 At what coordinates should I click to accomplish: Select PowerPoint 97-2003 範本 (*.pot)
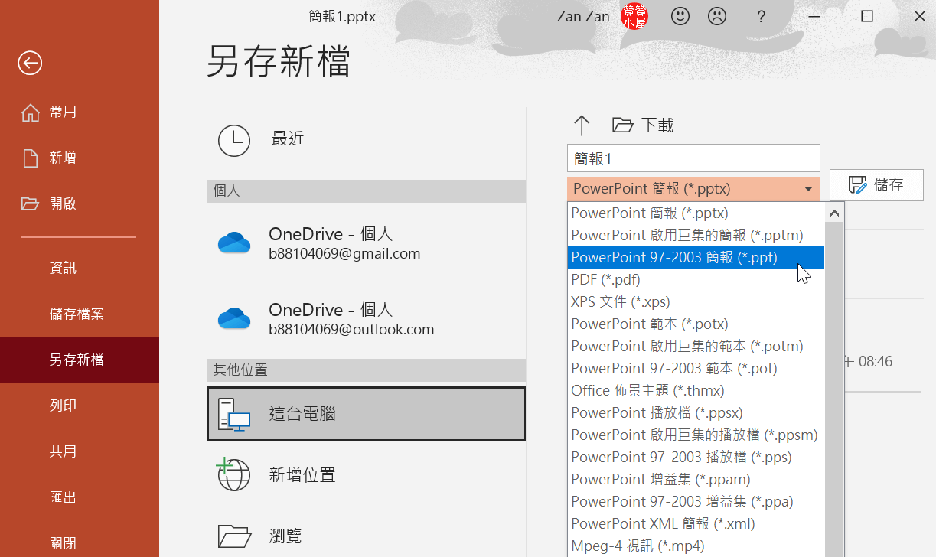696,369
